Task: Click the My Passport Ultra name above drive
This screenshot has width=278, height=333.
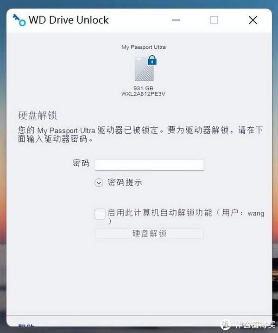Action: [x=144, y=47]
